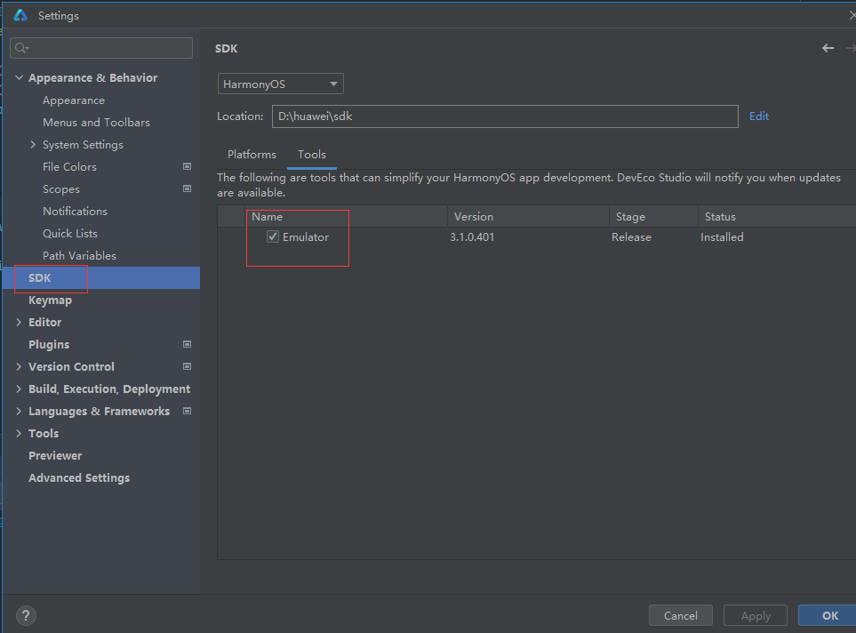Expand System Settings tree node

point(34,145)
